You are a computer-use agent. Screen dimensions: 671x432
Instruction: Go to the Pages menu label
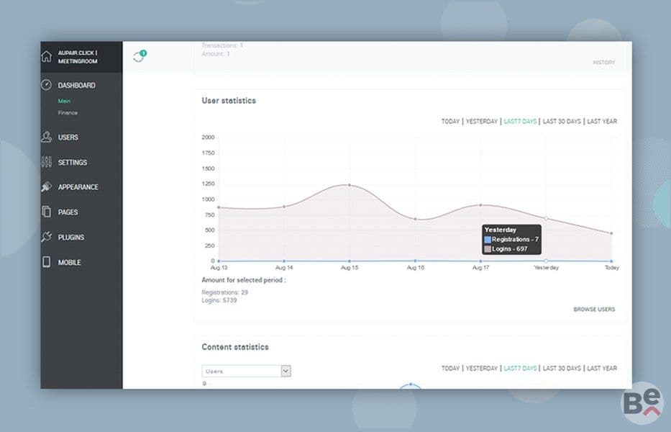[x=68, y=212]
